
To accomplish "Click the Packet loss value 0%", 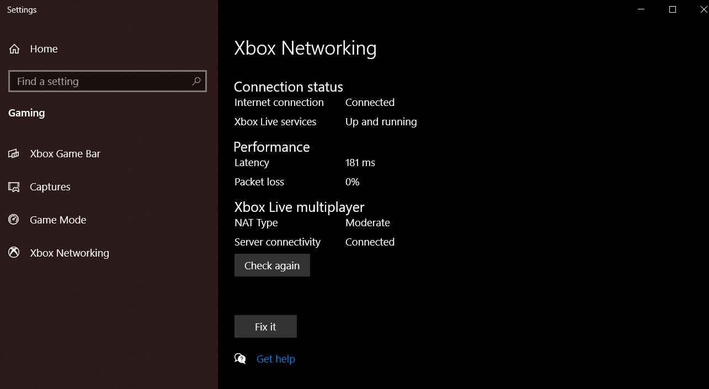I will point(353,182).
